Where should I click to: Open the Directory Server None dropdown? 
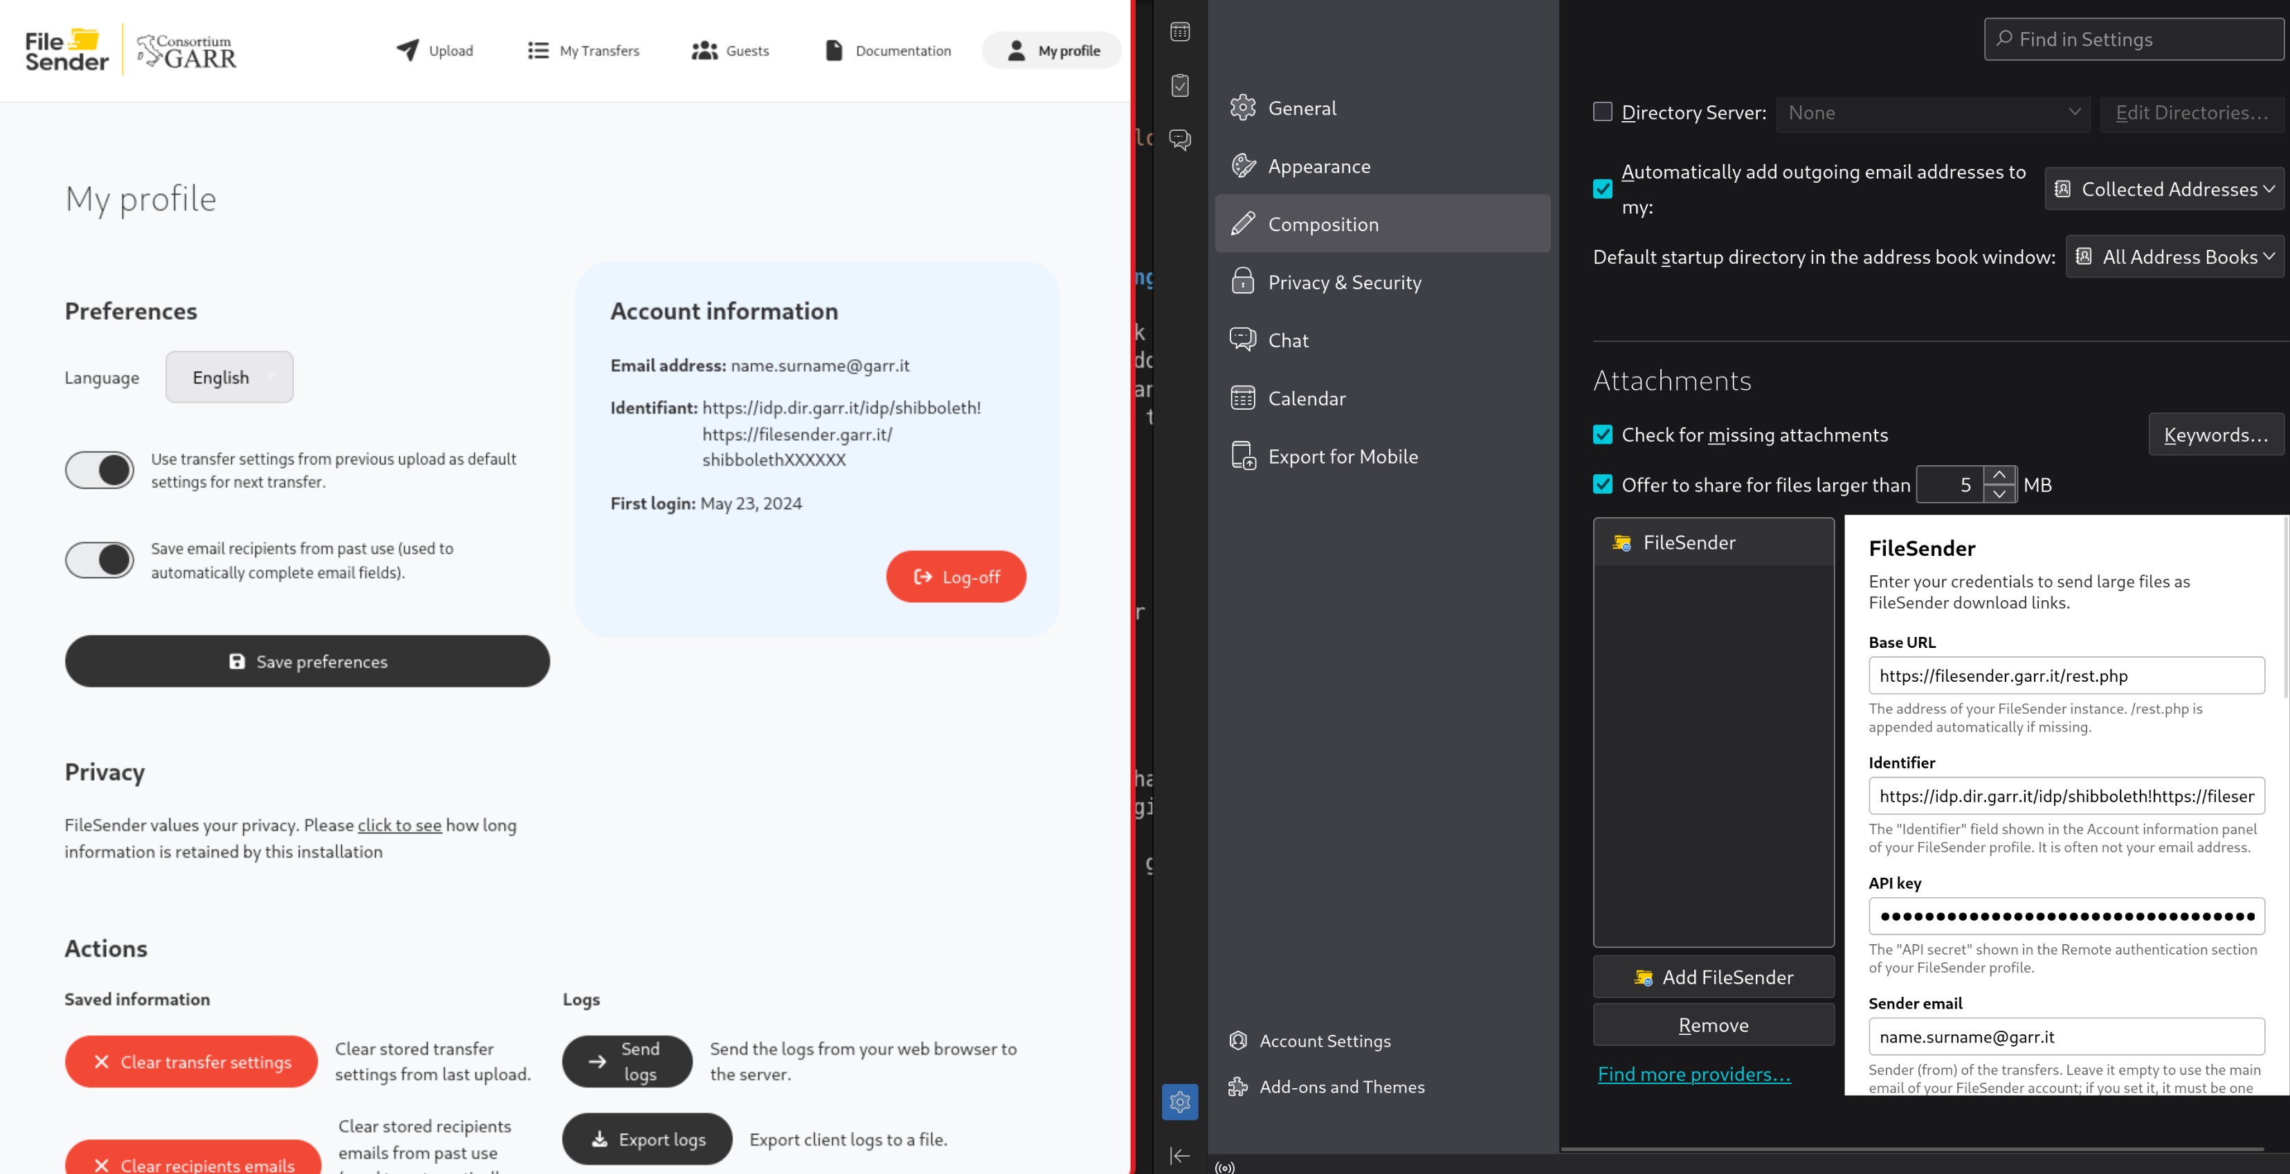point(1934,113)
